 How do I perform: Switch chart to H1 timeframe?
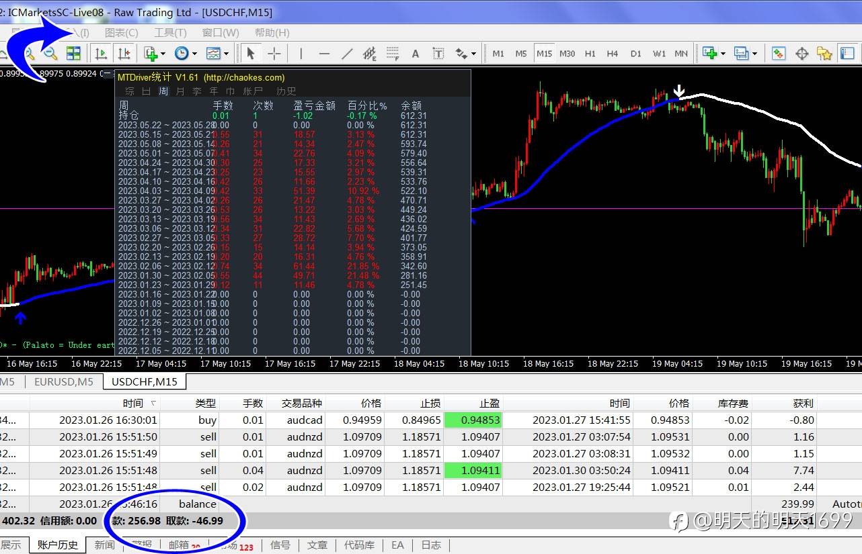(590, 54)
